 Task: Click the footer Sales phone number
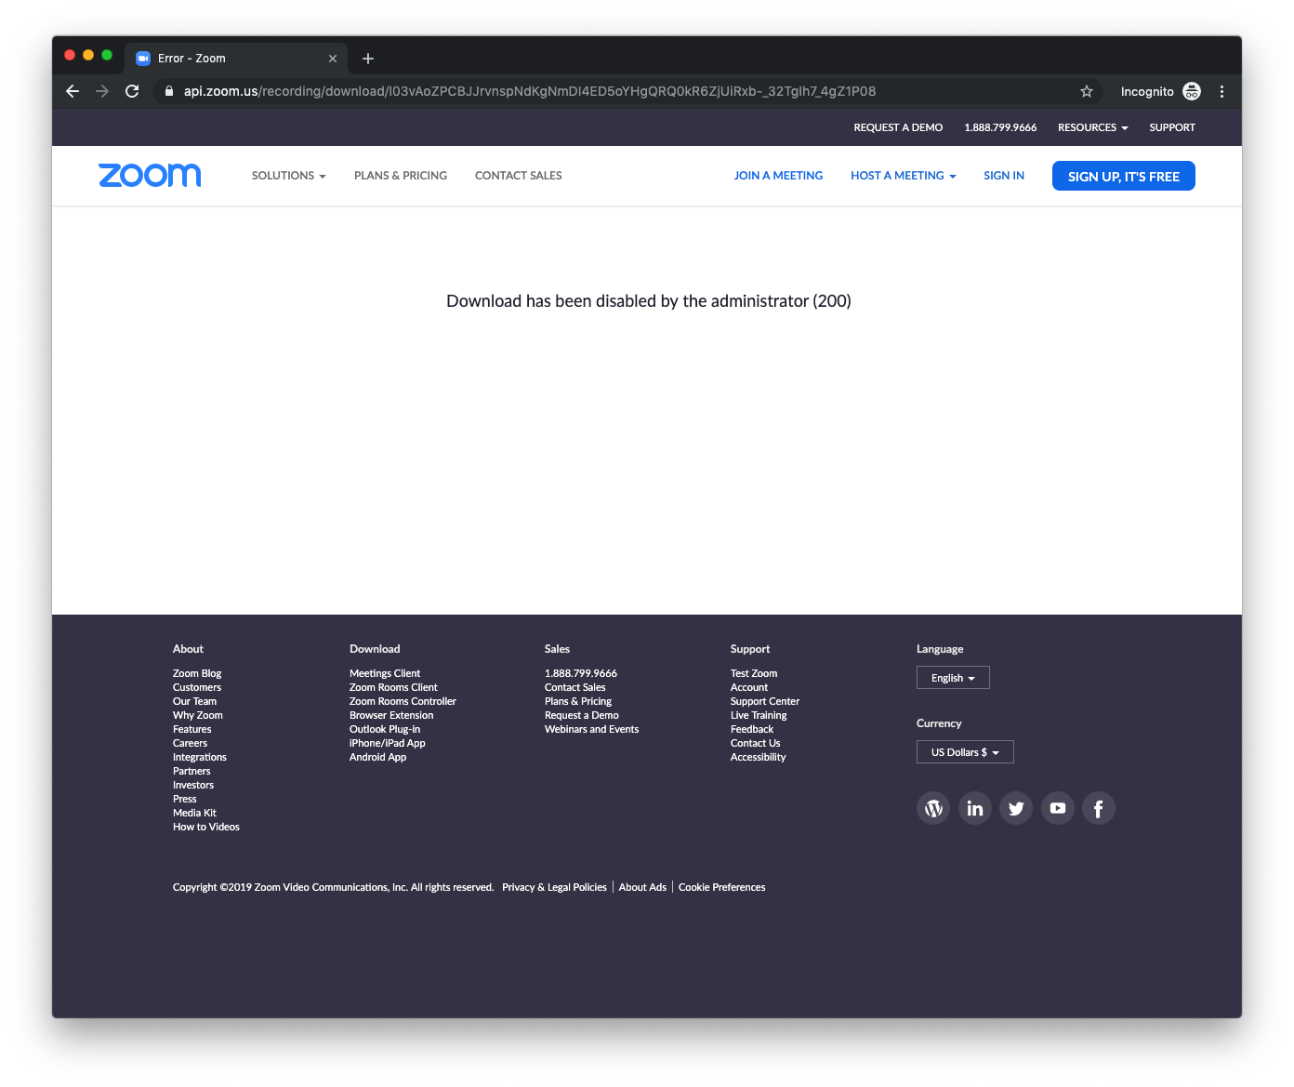coord(581,673)
